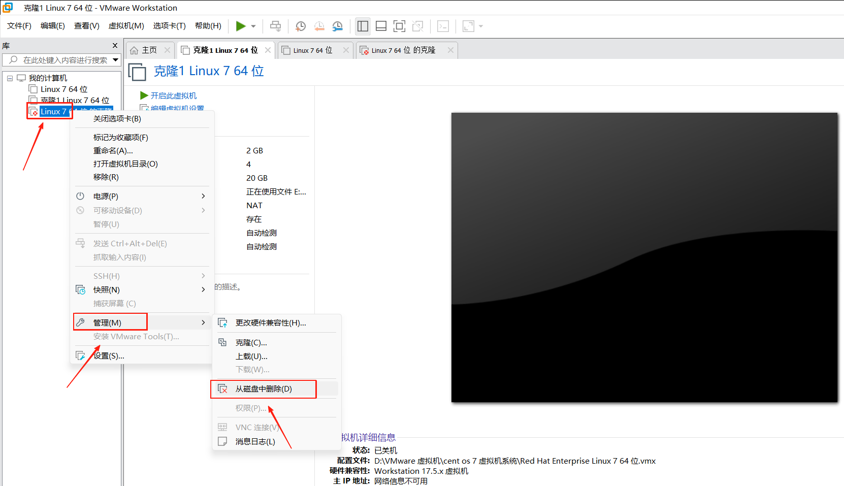Open the 虚拟机(M) menu
This screenshot has height=486, width=844.
[x=126, y=26]
